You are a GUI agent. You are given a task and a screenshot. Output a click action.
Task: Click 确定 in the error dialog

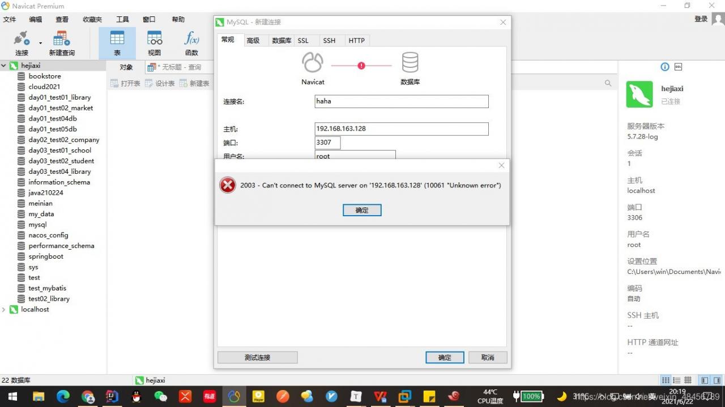point(362,210)
